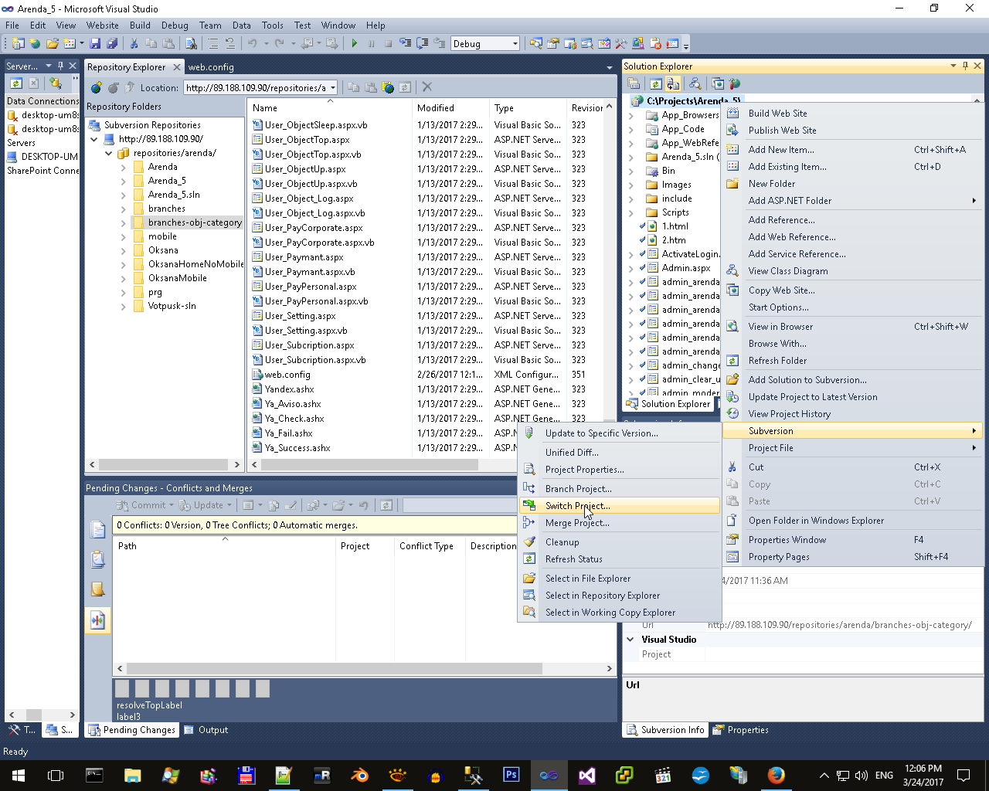Click the Open File toolbar icon
The width and height of the screenshot is (989, 791).
pyautogui.click(x=52, y=43)
